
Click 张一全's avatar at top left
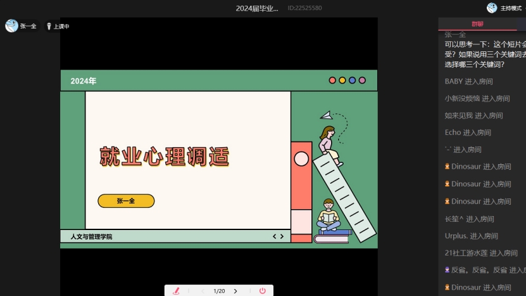point(11,25)
